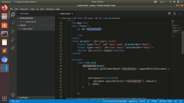Open the View menu
The image size is (184, 103).
click(x=32, y=9)
